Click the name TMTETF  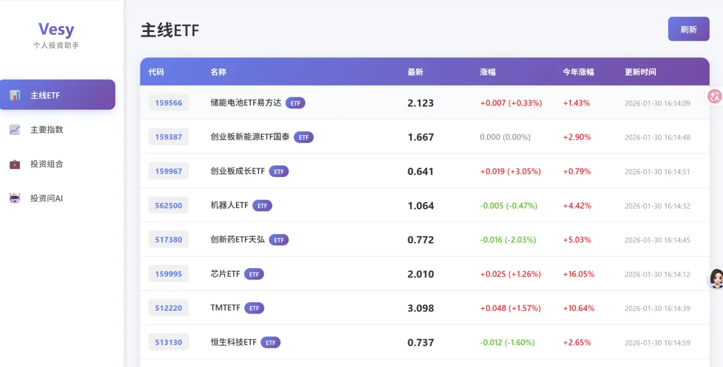(225, 308)
